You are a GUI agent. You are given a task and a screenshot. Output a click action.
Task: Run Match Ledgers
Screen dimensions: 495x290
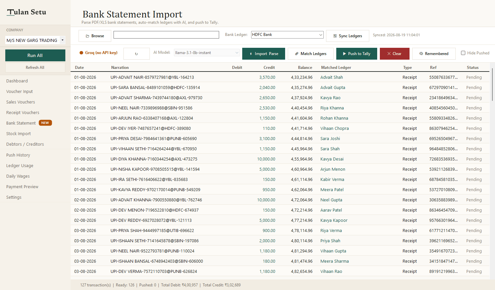[311, 54]
